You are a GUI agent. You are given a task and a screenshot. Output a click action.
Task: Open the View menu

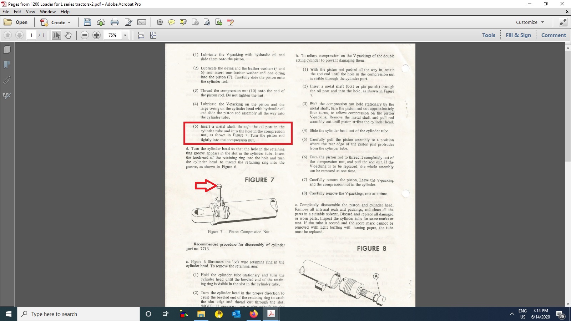(x=30, y=12)
